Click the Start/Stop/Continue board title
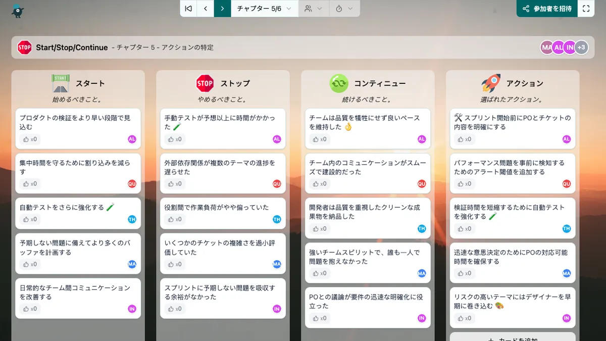Viewport: 606px width, 341px height. [x=72, y=47]
